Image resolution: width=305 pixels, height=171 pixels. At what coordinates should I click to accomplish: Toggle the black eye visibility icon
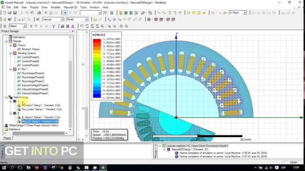(x=149, y=19)
